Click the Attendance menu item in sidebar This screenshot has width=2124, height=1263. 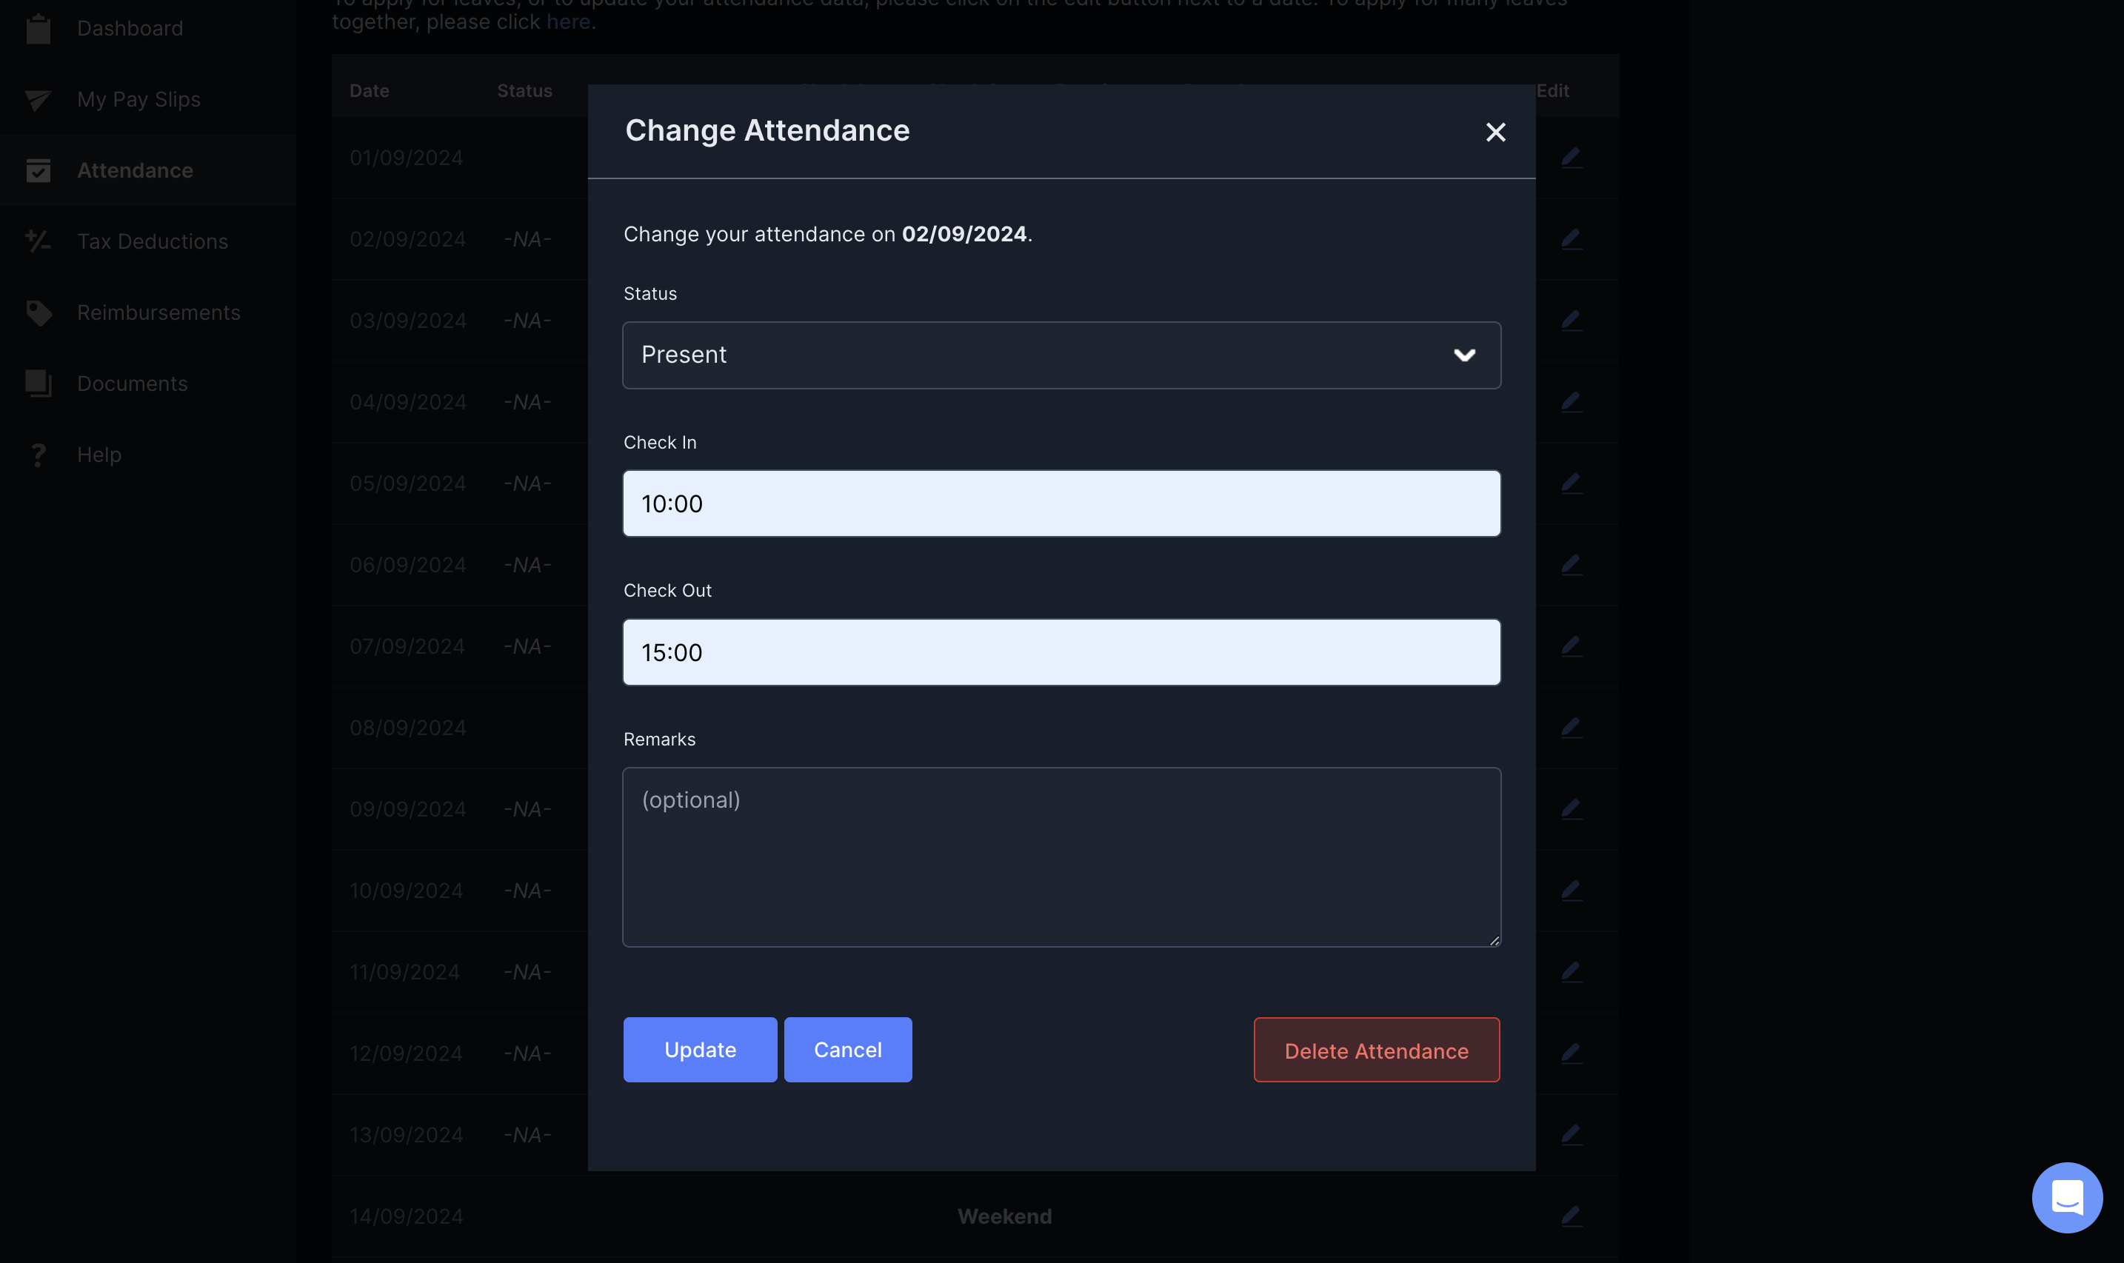(136, 168)
